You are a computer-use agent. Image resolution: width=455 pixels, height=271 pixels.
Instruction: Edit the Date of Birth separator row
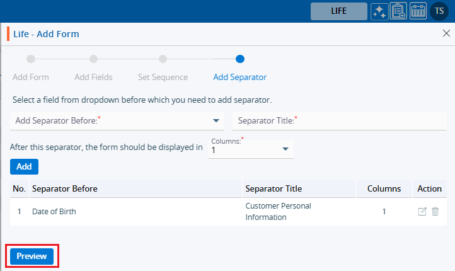pyautogui.click(x=422, y=212)
